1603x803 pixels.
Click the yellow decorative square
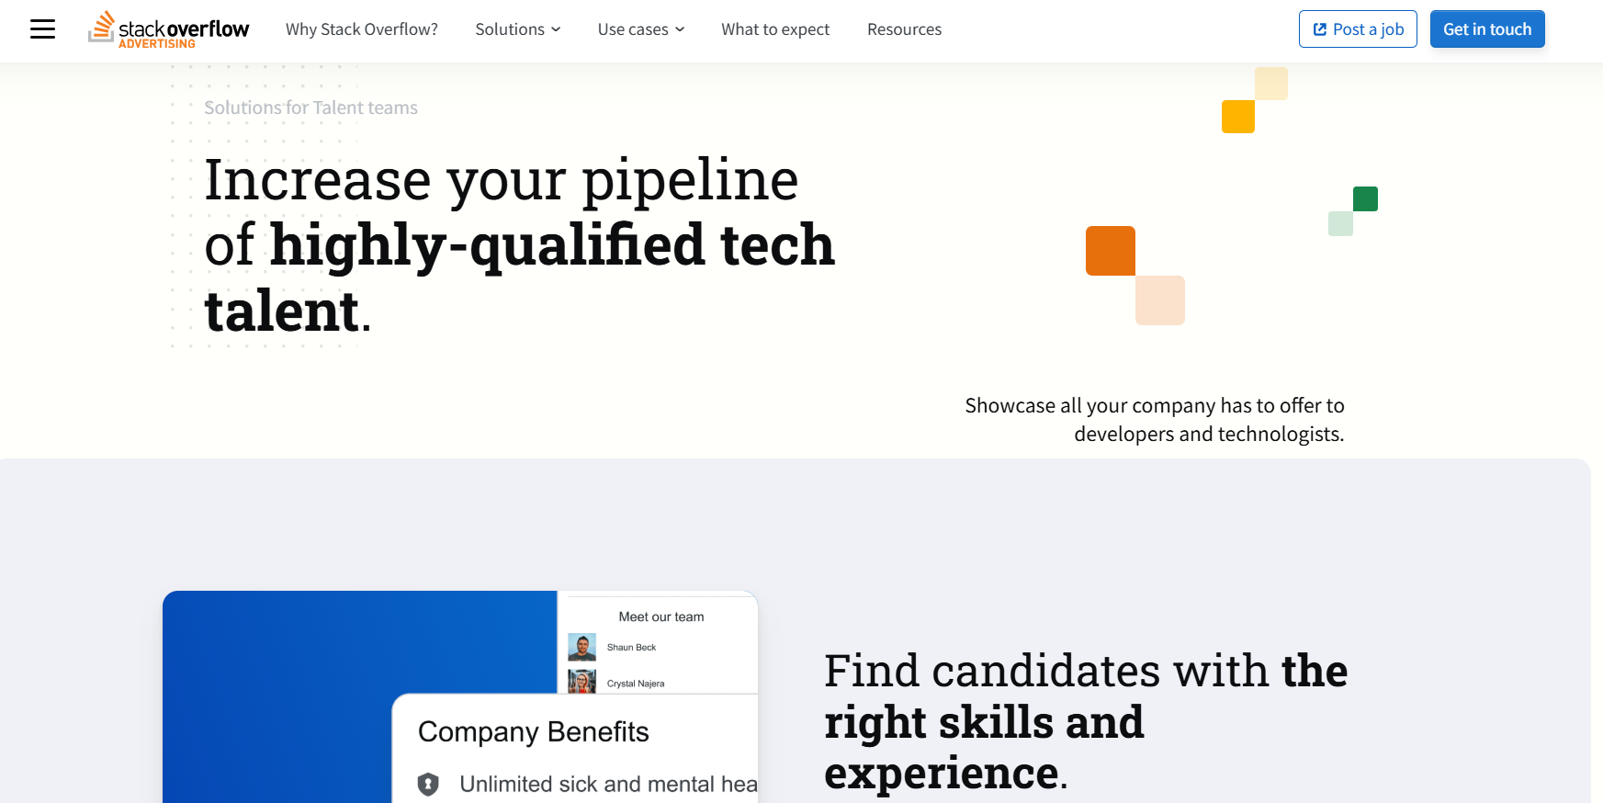point(1238,117)
